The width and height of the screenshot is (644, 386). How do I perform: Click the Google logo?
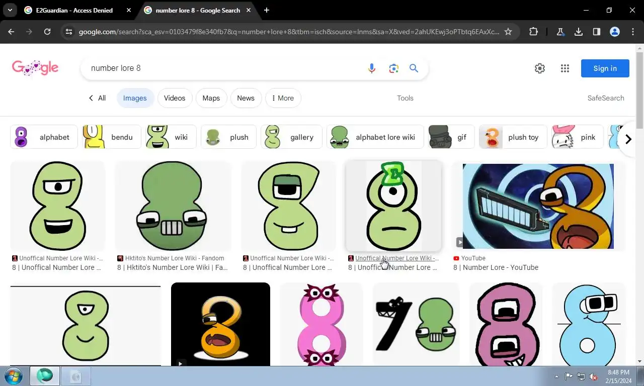pos(35,68)
